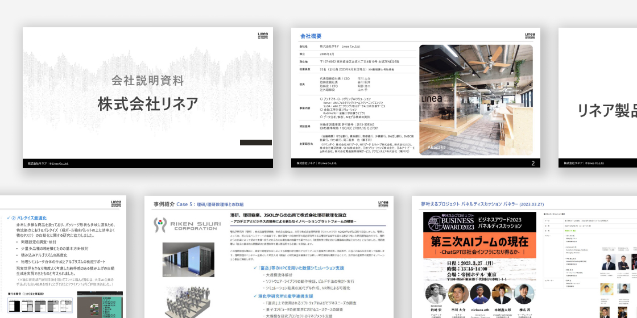637x318 pixels.
Task: Click the 夢叶えるプロジェクト パネルディスカッション heading
Action: coord(482,204)
